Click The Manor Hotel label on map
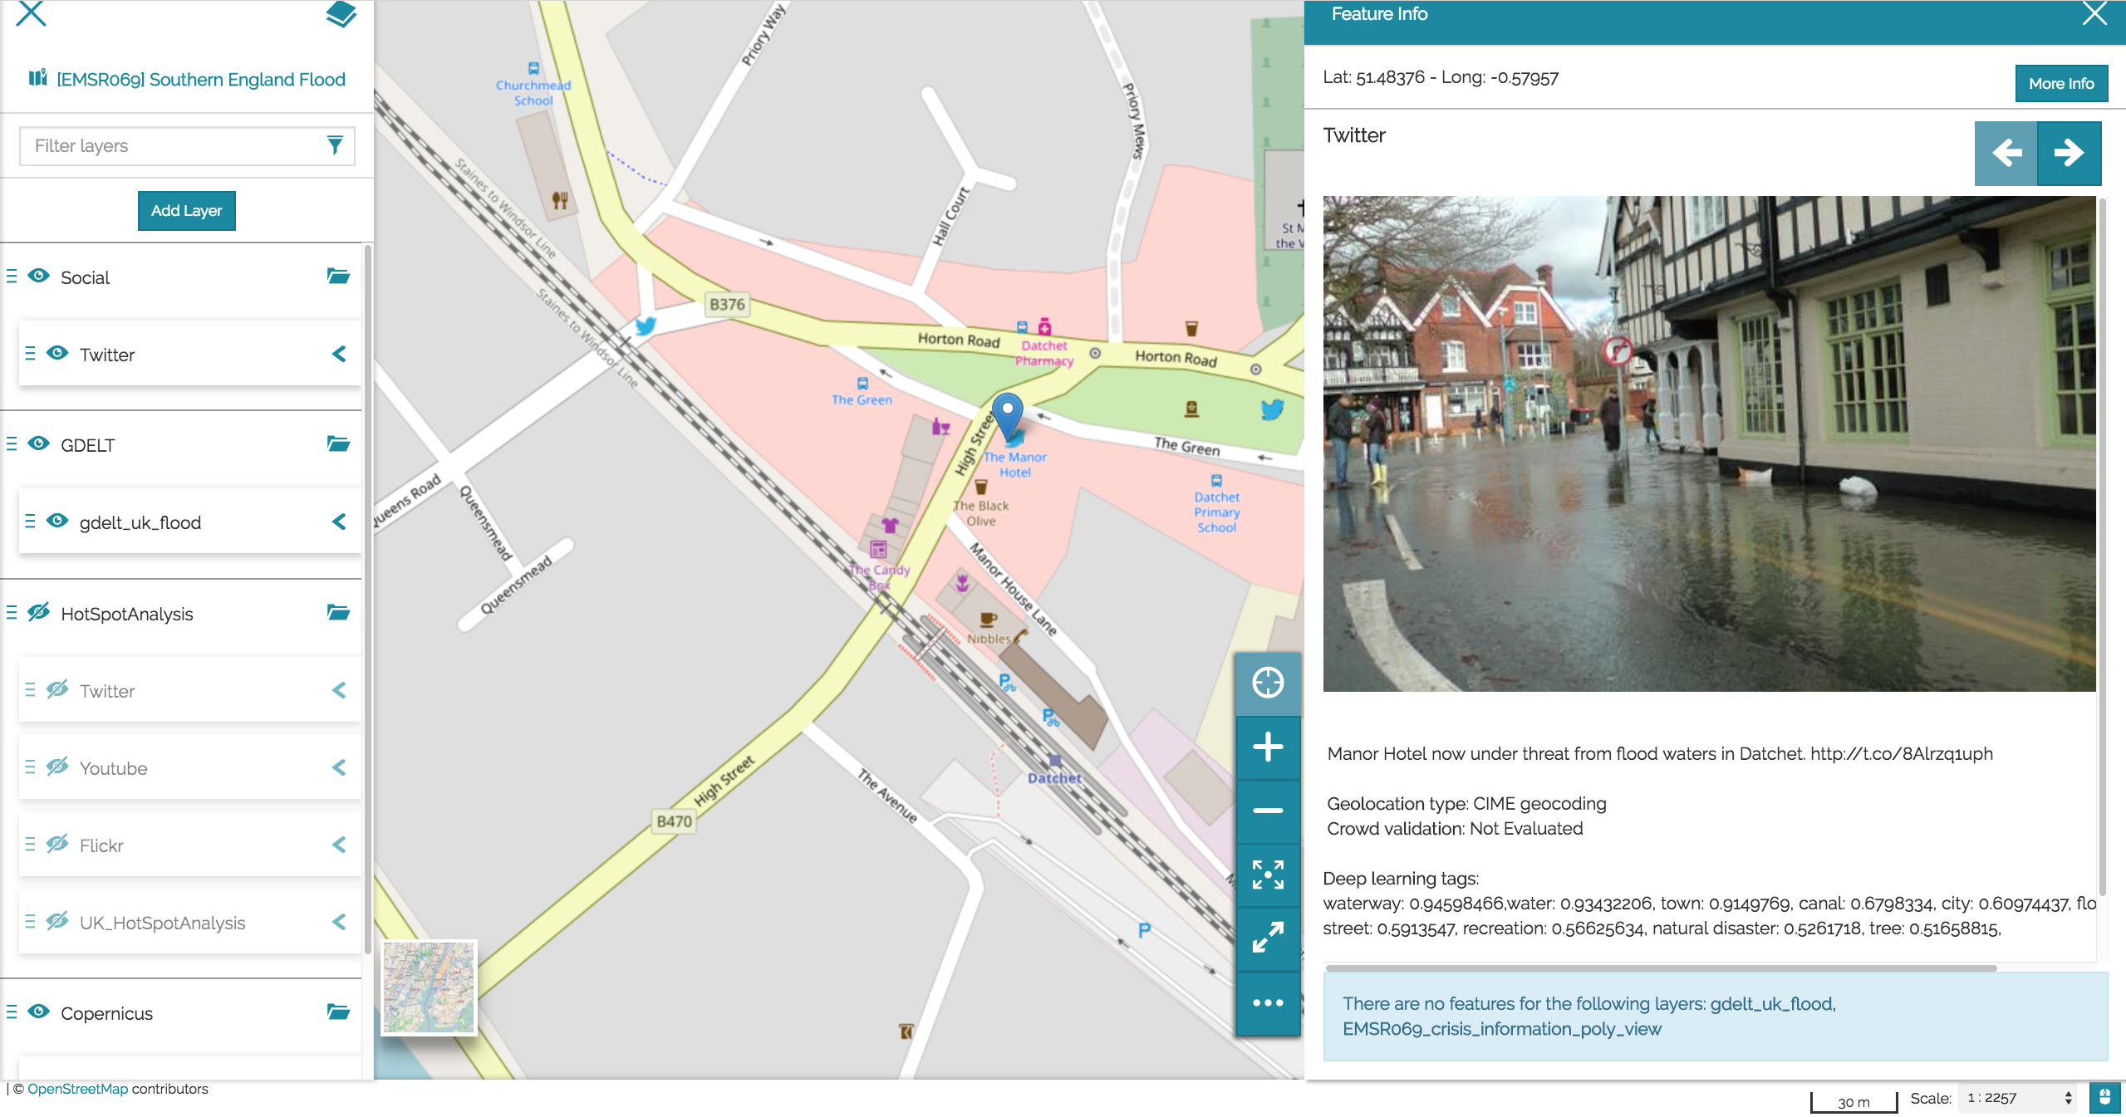The width and height of the screenshot is (2126, 1117). pos(1014,464)
